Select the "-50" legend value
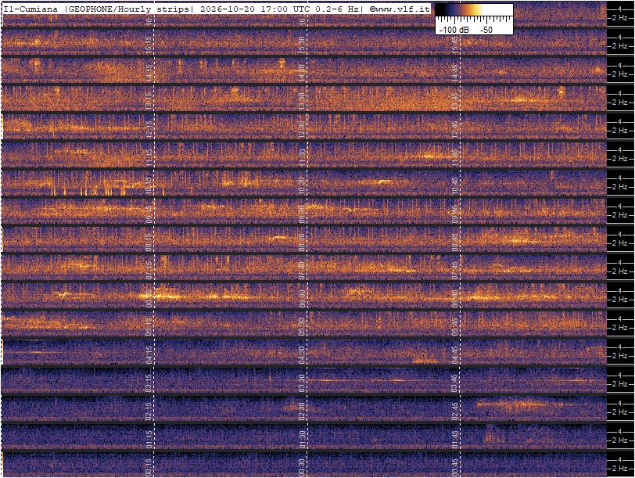 tap(486, 30)
